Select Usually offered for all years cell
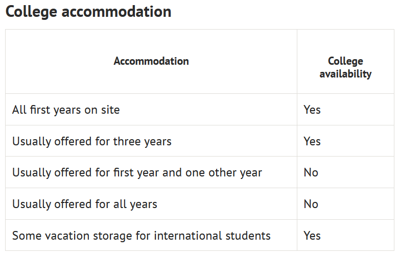This screenshot has height=257, width=399. click(151, 204)
